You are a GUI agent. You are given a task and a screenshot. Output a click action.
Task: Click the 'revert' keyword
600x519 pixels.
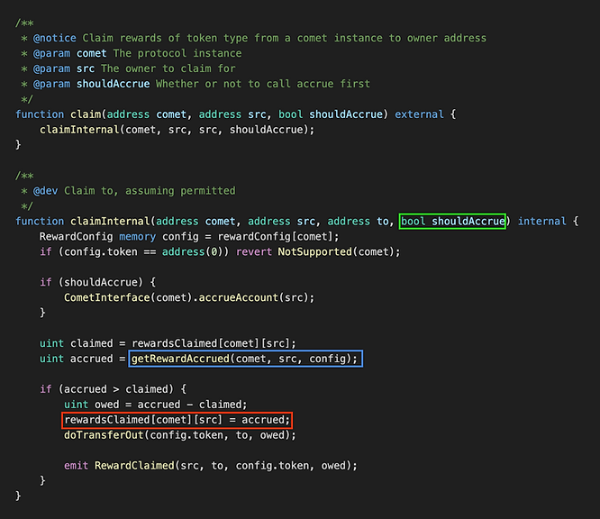pyautogui.click(x=254, y=252)
